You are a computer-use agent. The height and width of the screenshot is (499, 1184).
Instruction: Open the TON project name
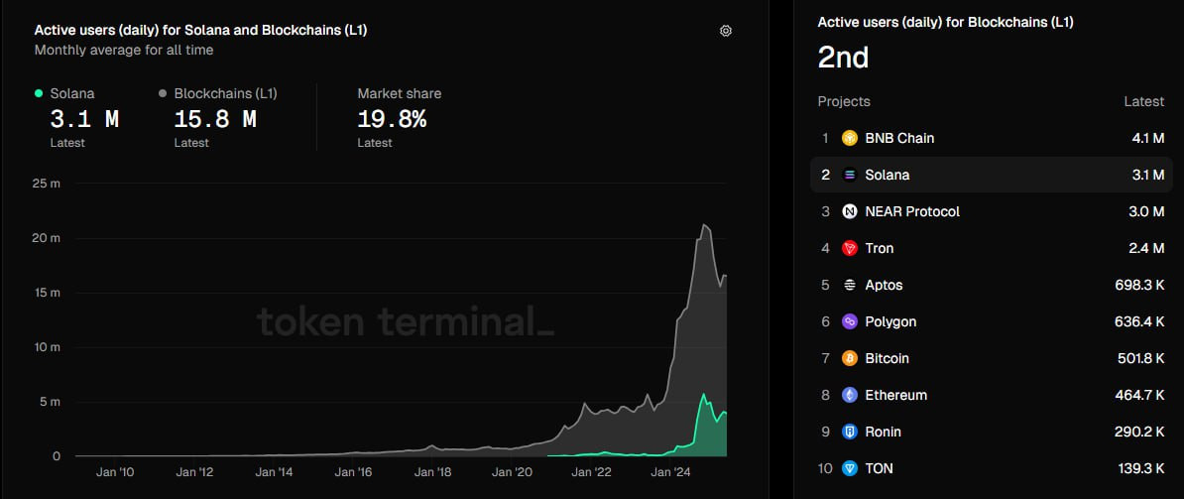(879, 469)
